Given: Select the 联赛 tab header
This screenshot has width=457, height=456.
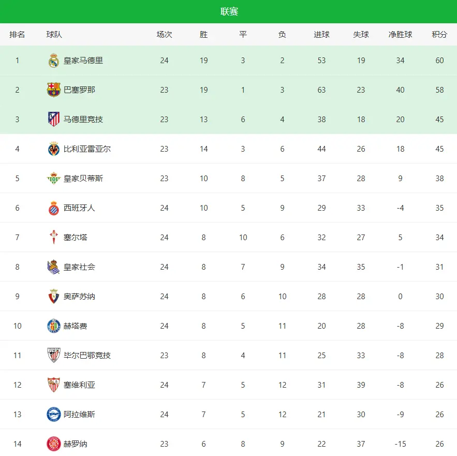Looking at the screenshot, I should [x=229, y=11].
